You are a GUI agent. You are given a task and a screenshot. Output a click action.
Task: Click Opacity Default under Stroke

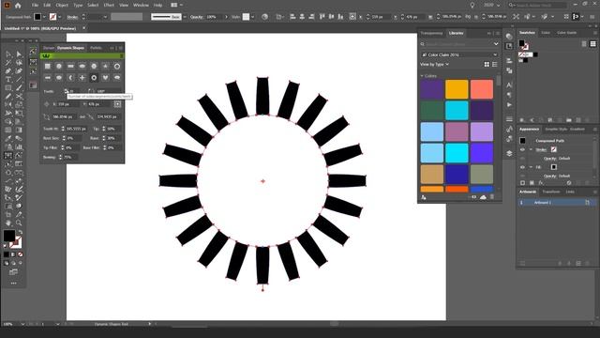click(557, 159)
